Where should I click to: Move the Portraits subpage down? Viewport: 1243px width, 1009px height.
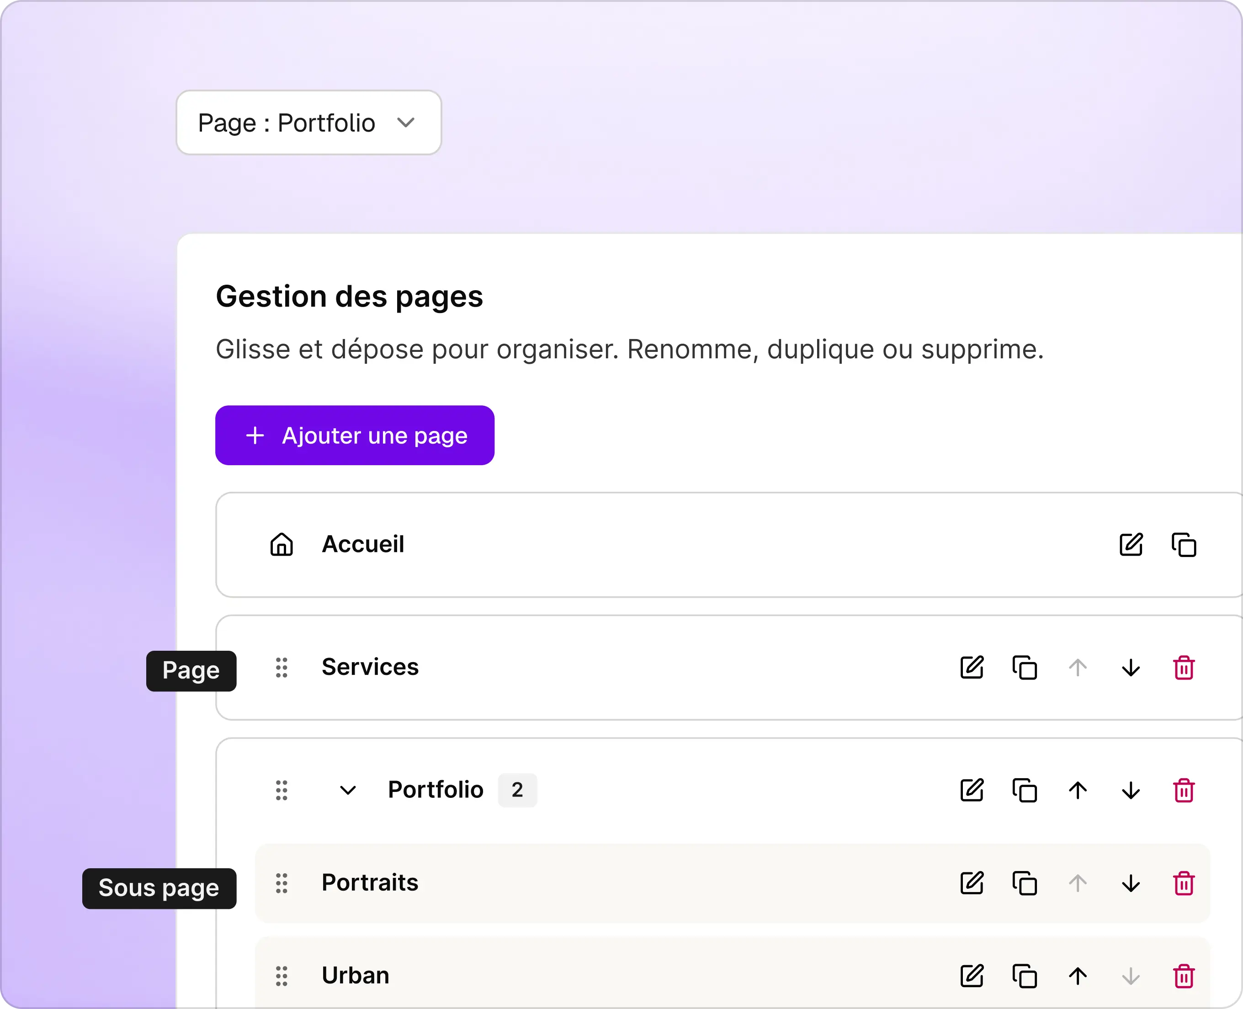[1130, 883]
